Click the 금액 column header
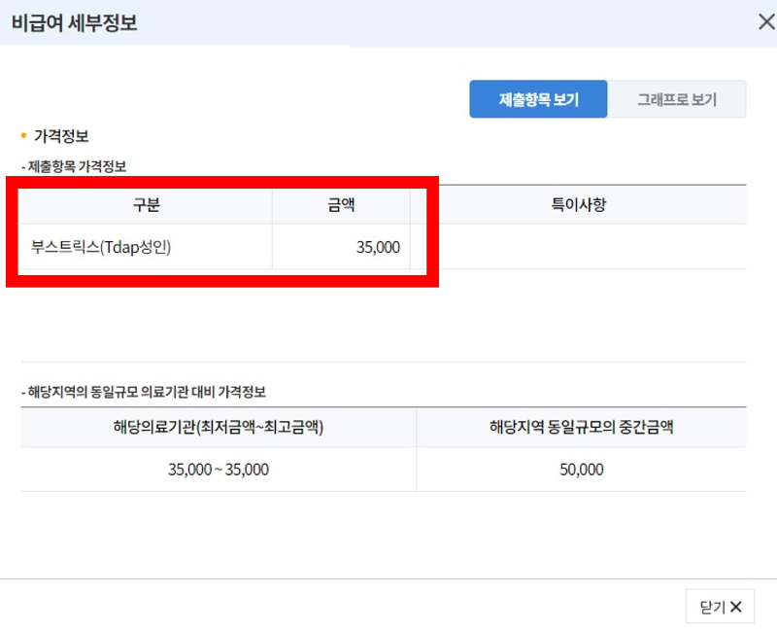 click(340, 205)
